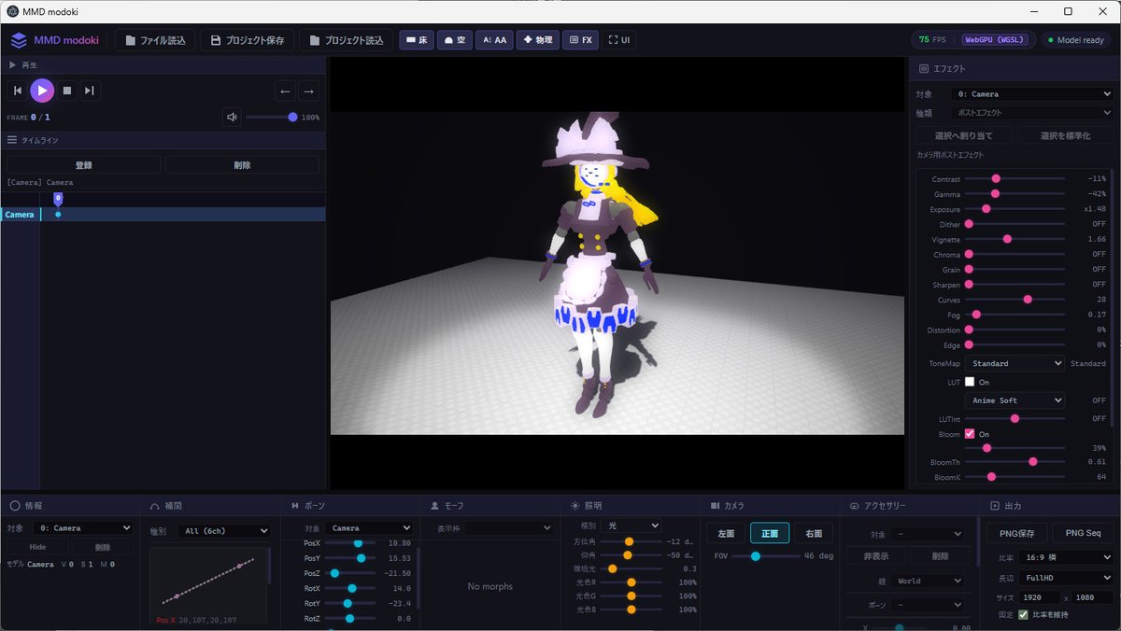Screen dimensions: 1121x631
Task: Select right view (右面) camera preset
Action: coord(814,533)
